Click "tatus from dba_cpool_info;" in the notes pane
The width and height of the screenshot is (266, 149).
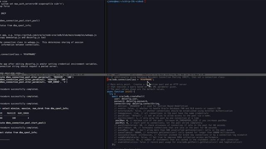click(16, 26)
